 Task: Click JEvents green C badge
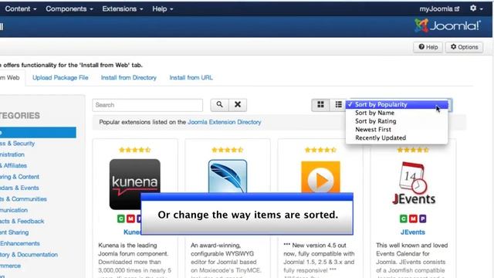[403, 219]
